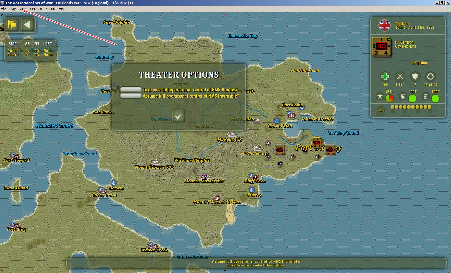Click the yellow squares unit stack bar

pos(411,107)
